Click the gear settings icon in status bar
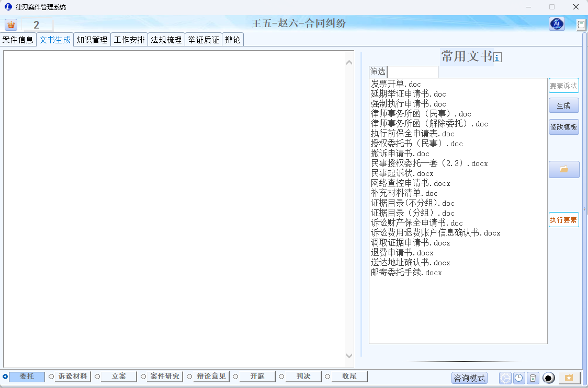Screen dimensions: 588x388 [x=505, y=378]
